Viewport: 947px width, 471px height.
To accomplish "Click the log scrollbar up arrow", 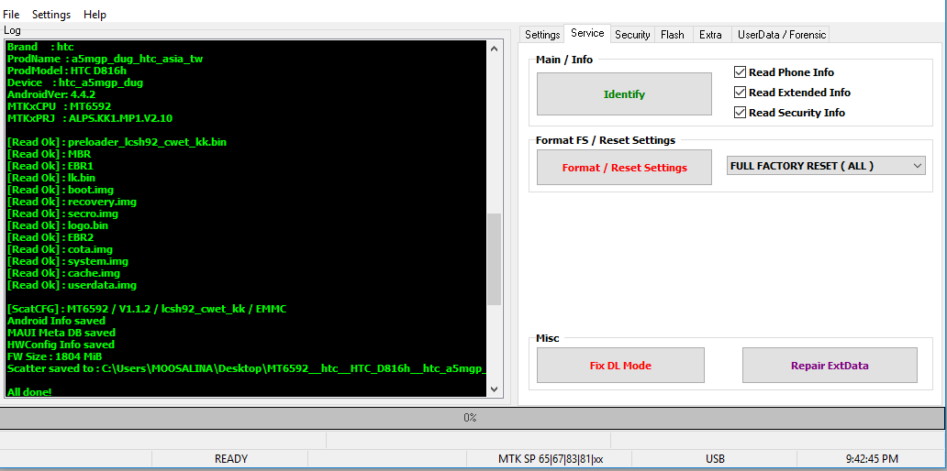I will (495, 49).
